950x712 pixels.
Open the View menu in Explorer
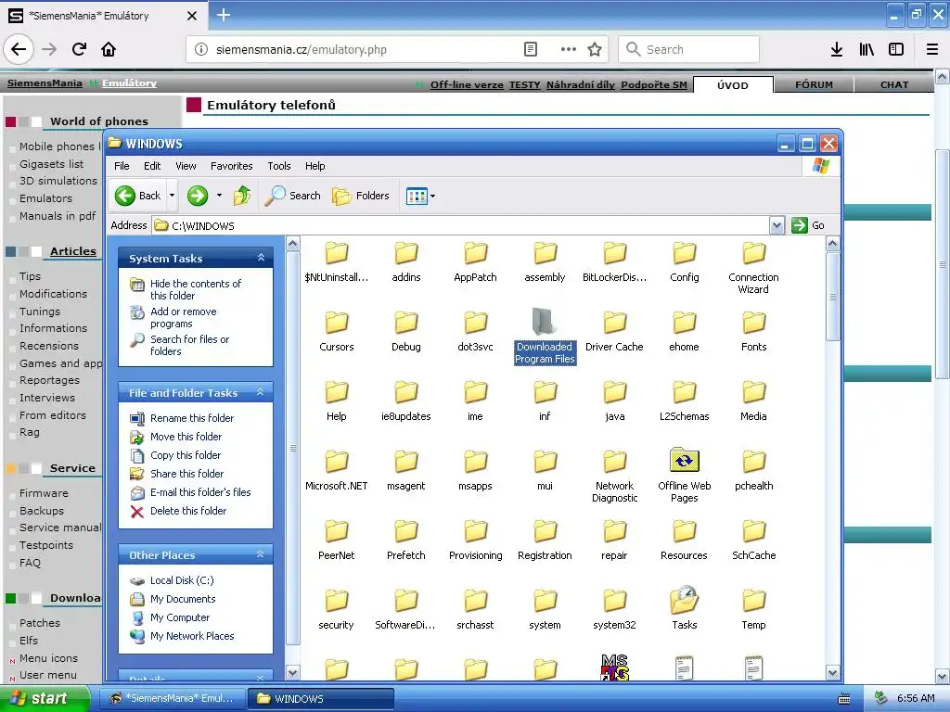point(186,166)
